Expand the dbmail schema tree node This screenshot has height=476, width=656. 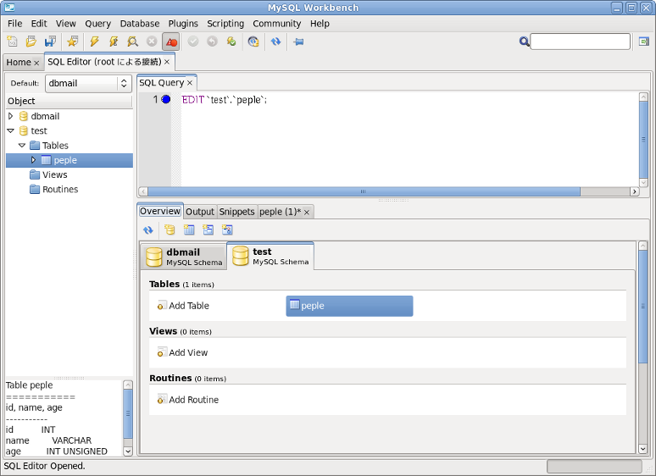(x=11, y=116)
